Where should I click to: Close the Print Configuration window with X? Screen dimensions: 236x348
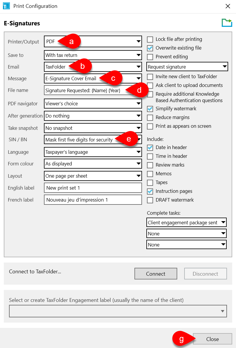(228, 6)
